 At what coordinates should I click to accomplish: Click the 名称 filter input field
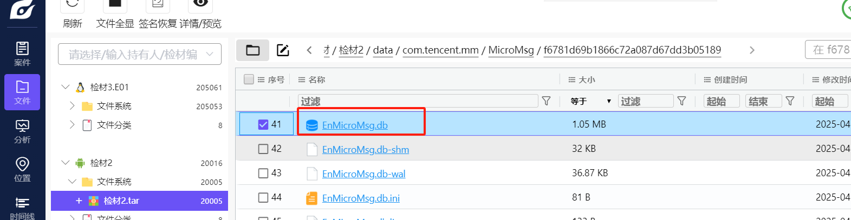418,101
